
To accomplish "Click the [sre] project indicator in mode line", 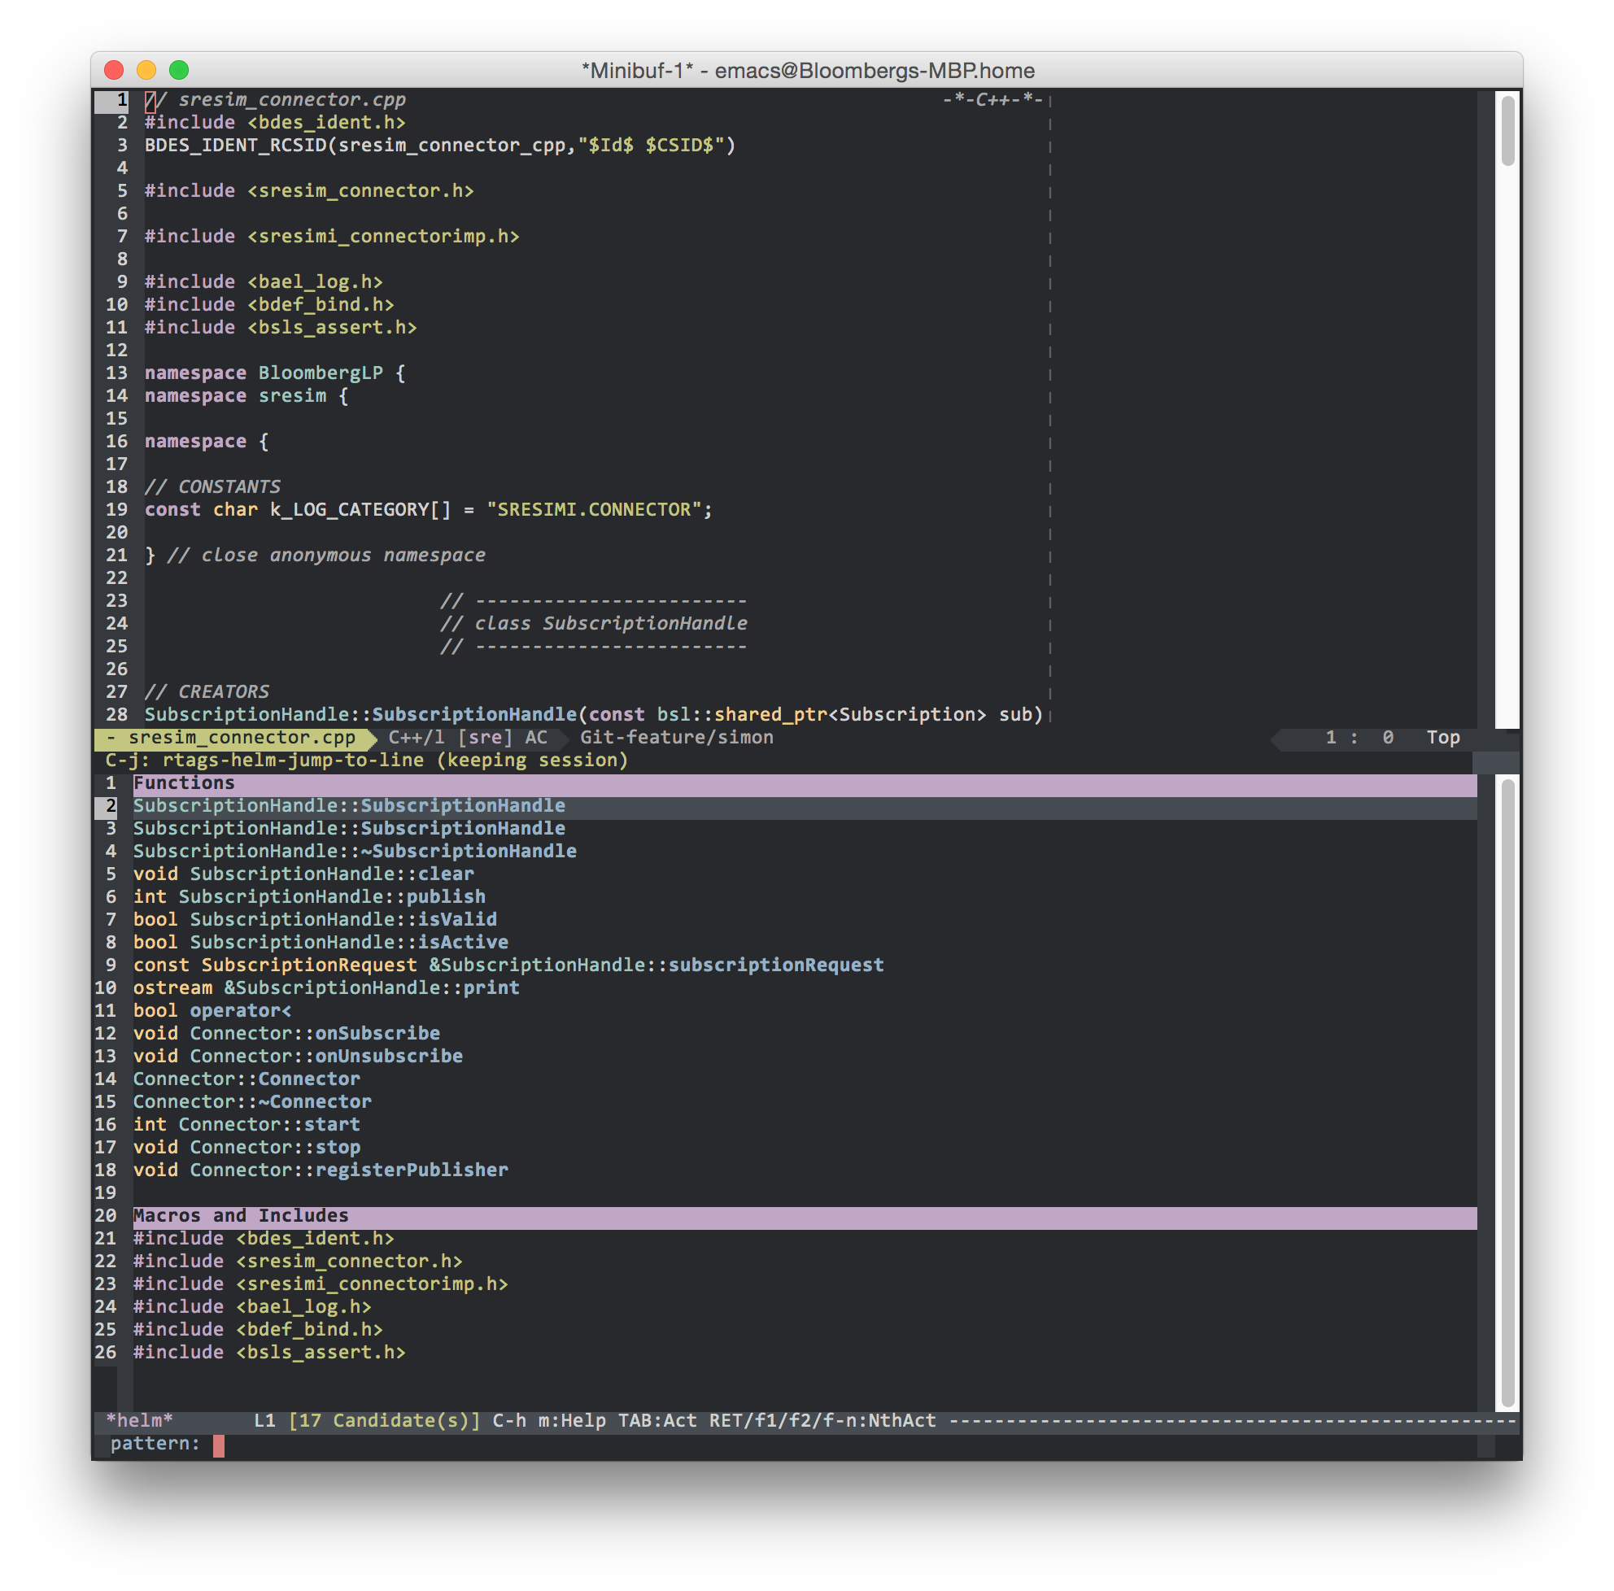I will click(x=485, y=738).
